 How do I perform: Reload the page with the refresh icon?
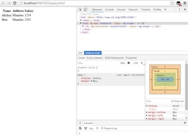15,3
